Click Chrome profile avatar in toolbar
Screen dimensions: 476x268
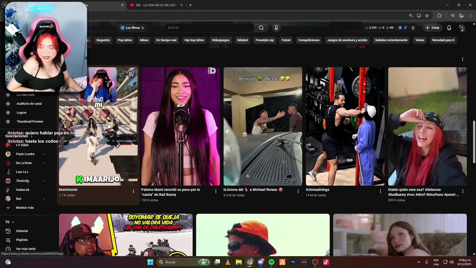(x=461, y=16)
